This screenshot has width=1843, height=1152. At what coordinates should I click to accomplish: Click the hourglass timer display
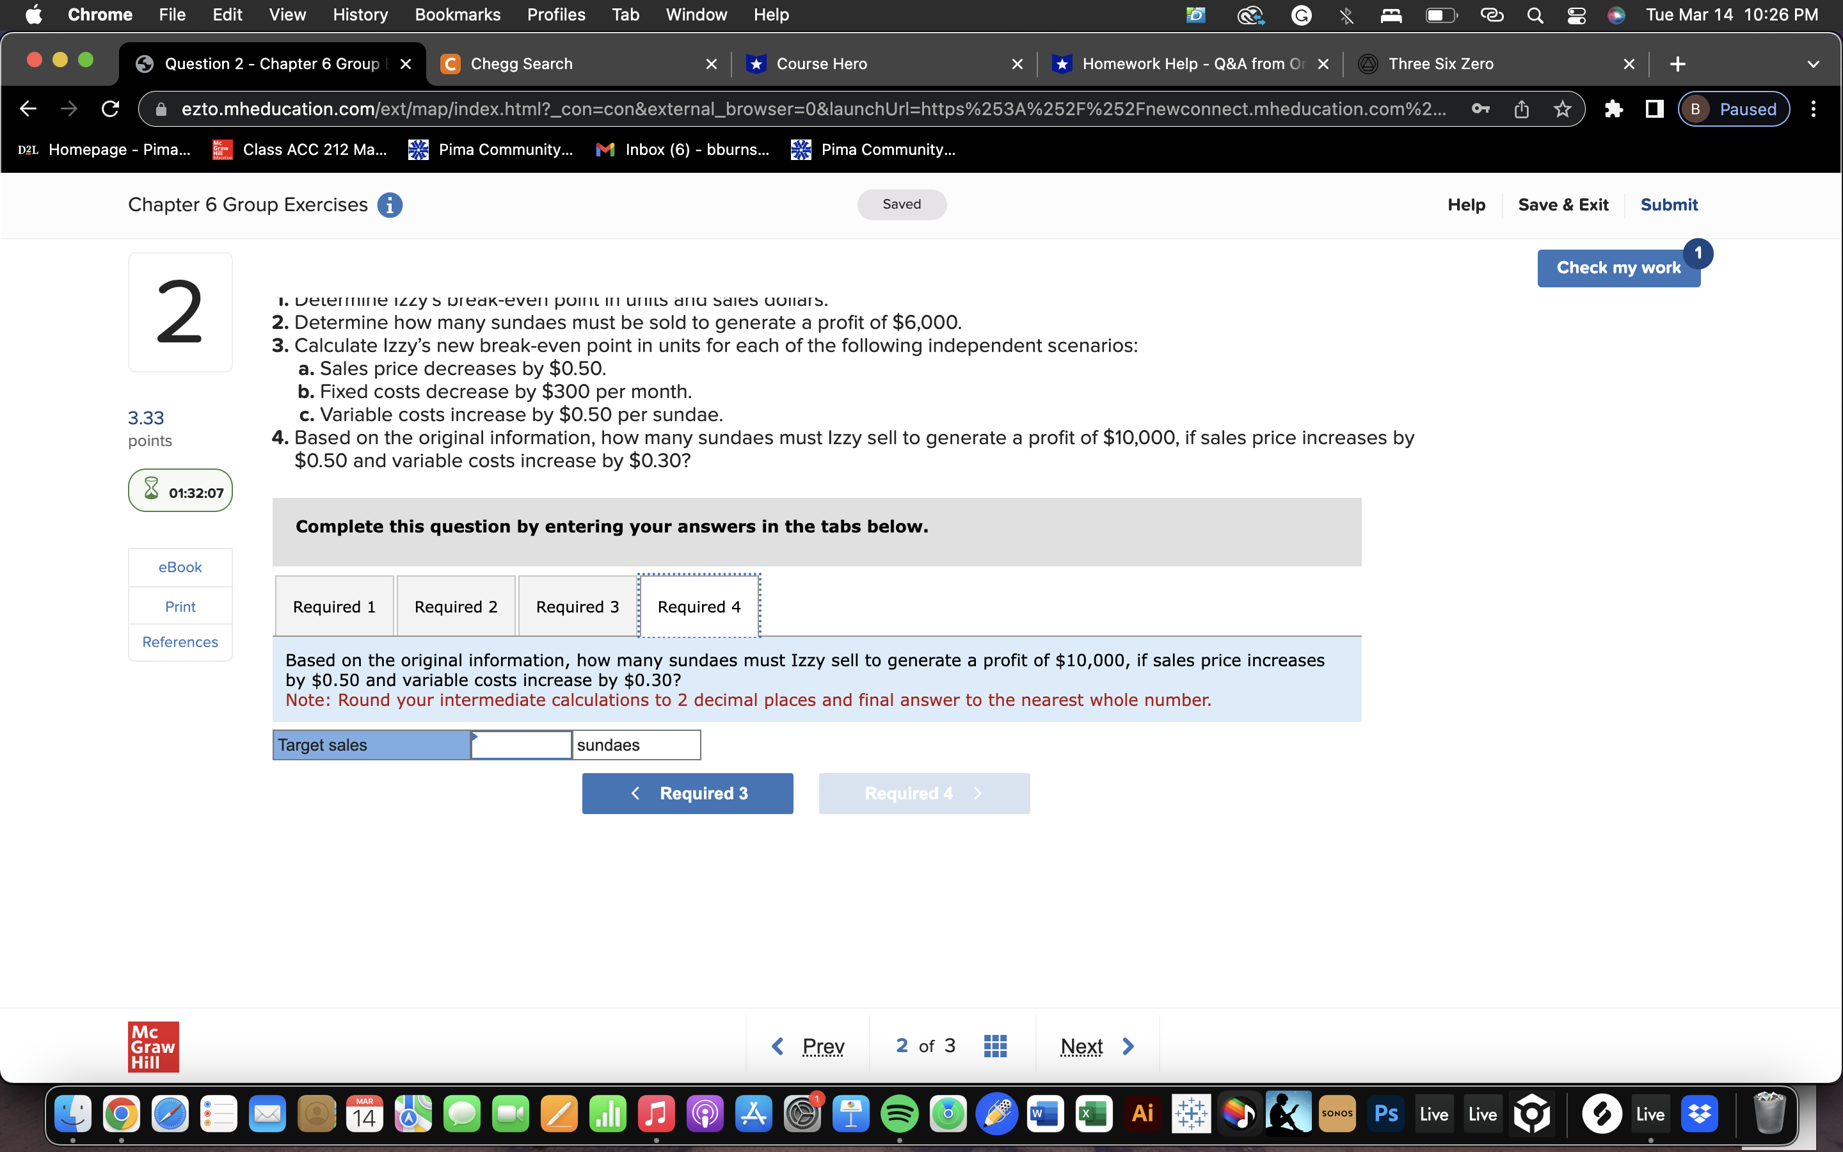tap(180, 492)
